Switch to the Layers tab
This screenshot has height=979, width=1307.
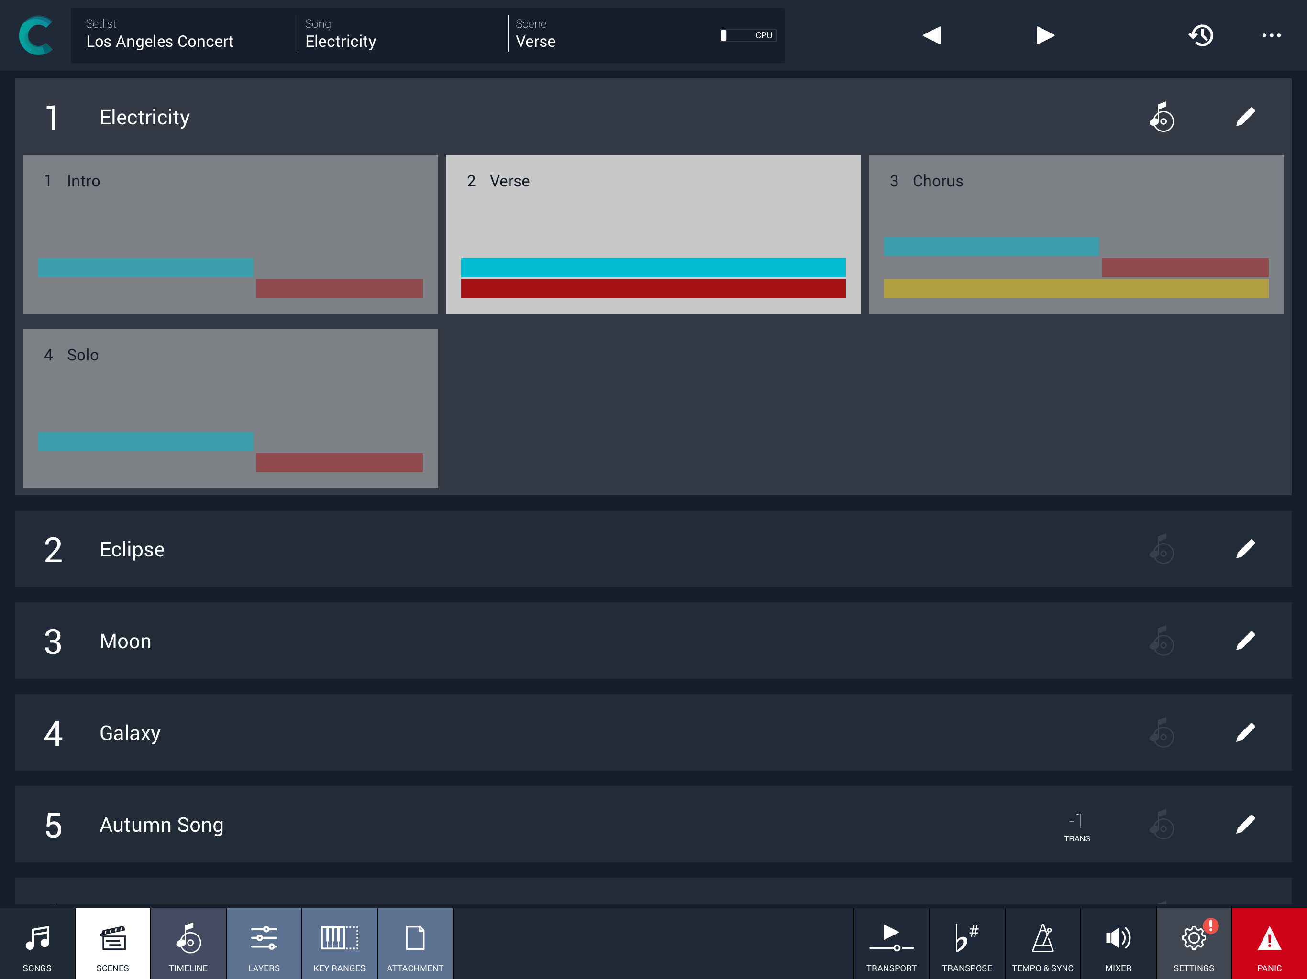click(264, 943)
